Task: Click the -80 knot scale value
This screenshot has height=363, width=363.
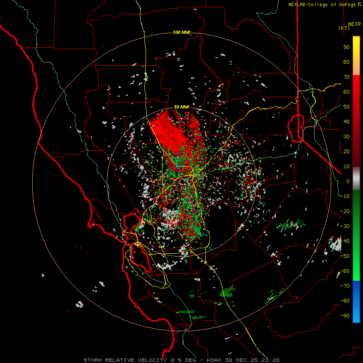Action: pyautogui.click(x=345, y=301)
